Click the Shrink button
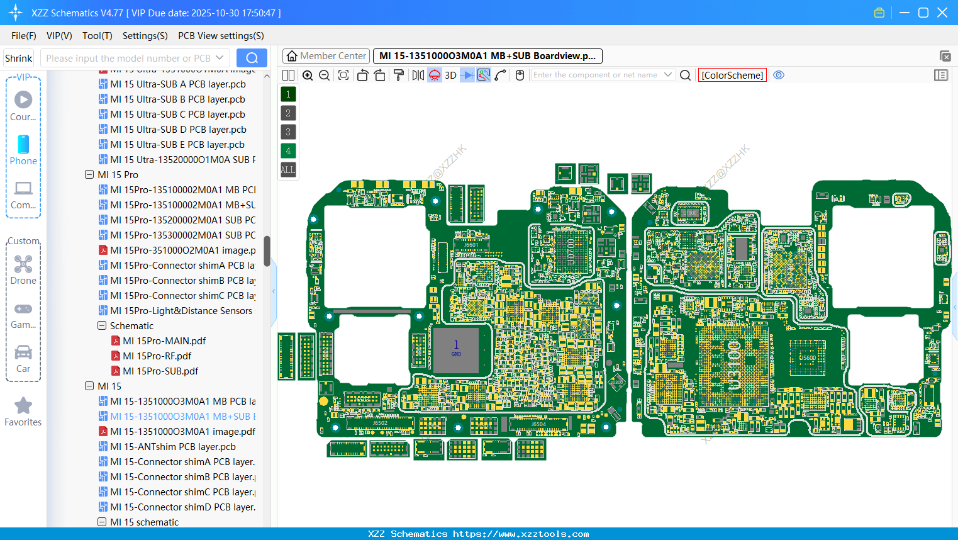This screenshot has width=958, height=540. point(18,58)
